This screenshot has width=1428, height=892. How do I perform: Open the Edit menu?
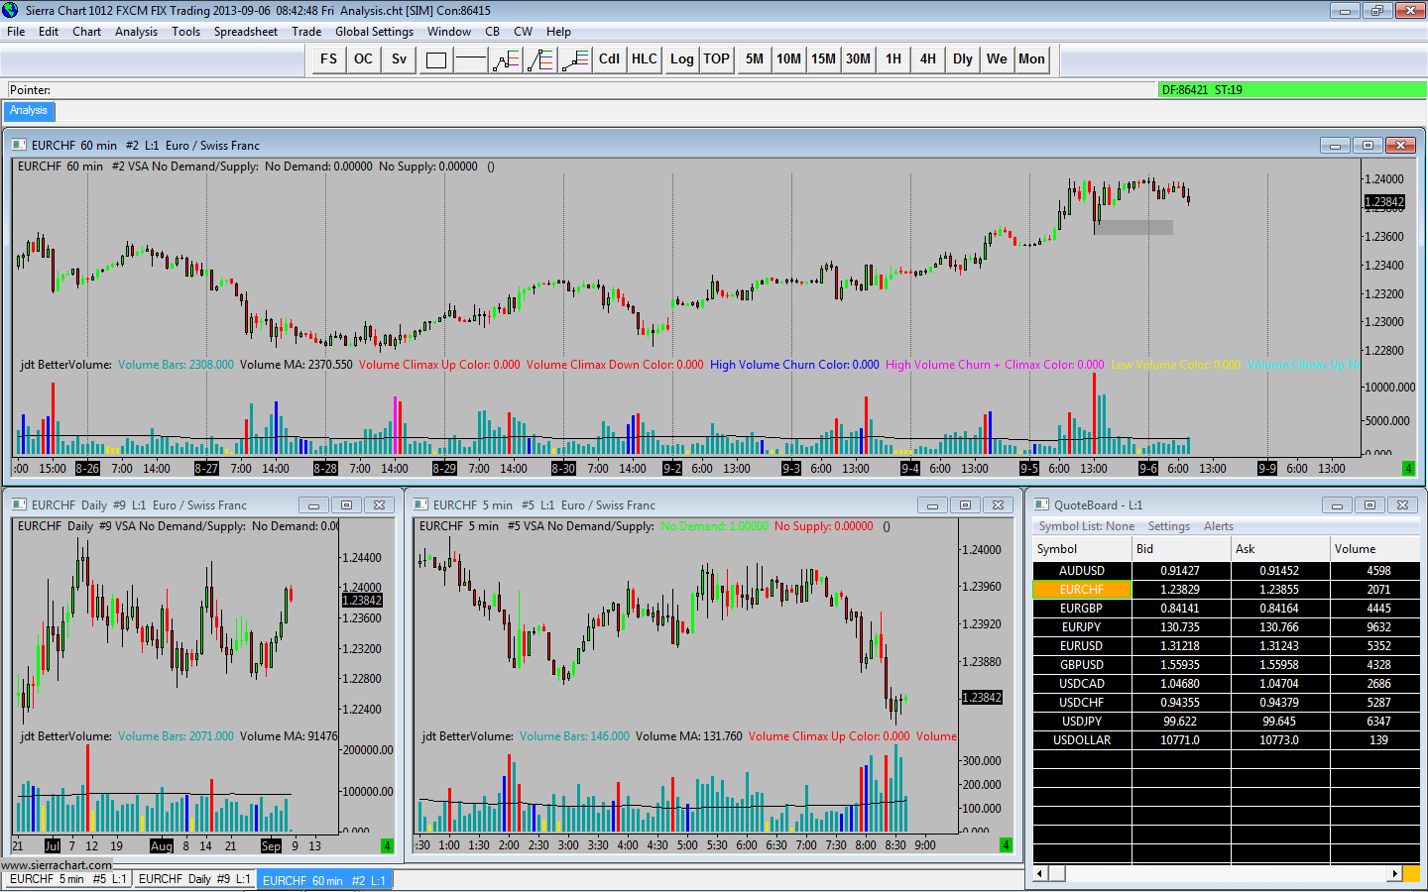click(49, 32)
